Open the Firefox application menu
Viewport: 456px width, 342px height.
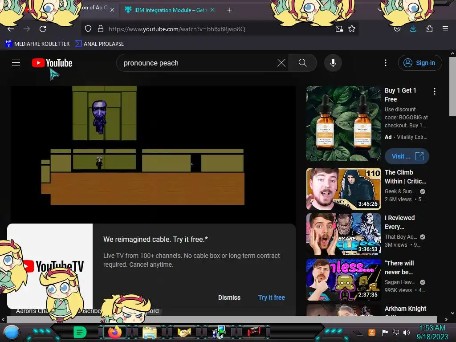(445, 28)
